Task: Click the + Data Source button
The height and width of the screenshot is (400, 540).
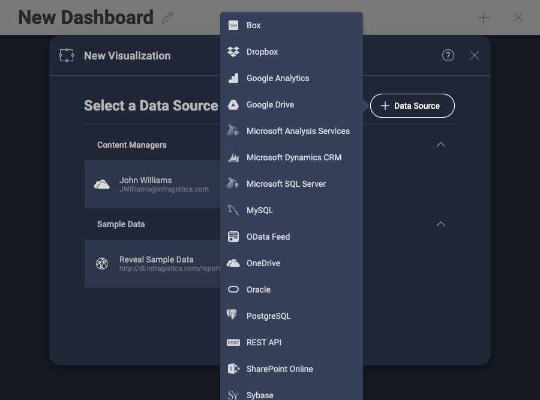Action: coord(412,106)
